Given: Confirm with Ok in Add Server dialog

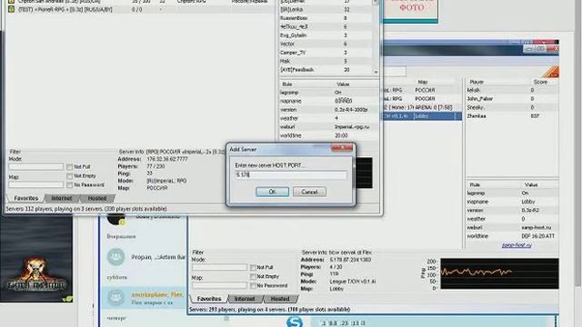Looking at the screenshot, I should 272,192.
